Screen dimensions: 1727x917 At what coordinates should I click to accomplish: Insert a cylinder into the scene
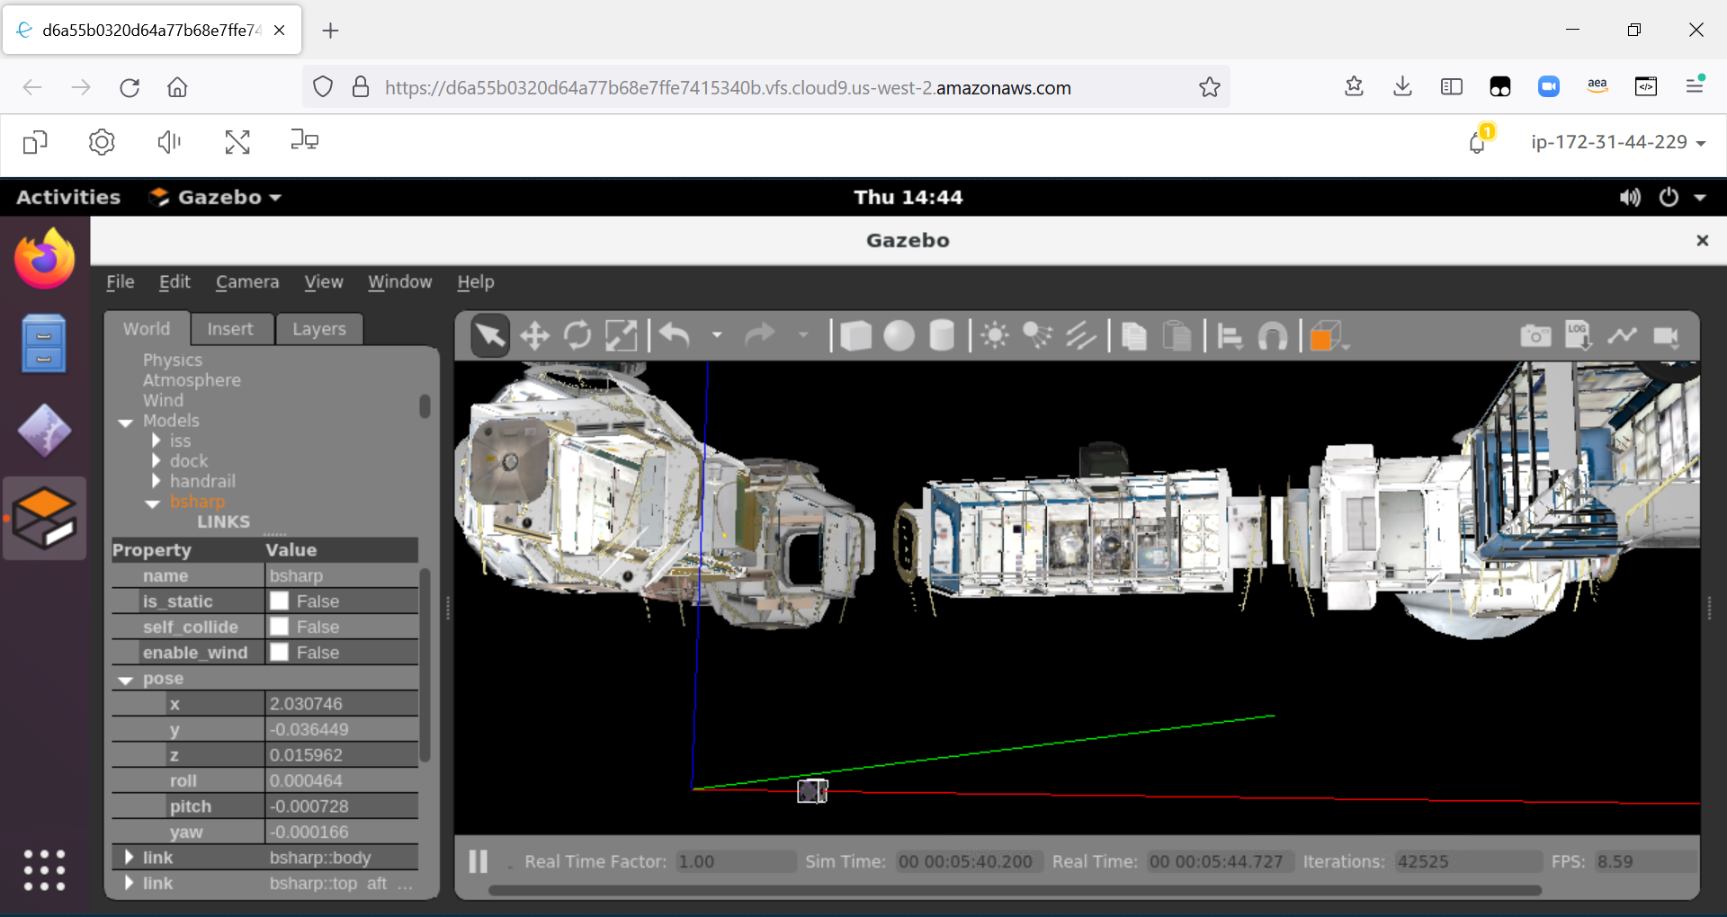click(942, 335)
